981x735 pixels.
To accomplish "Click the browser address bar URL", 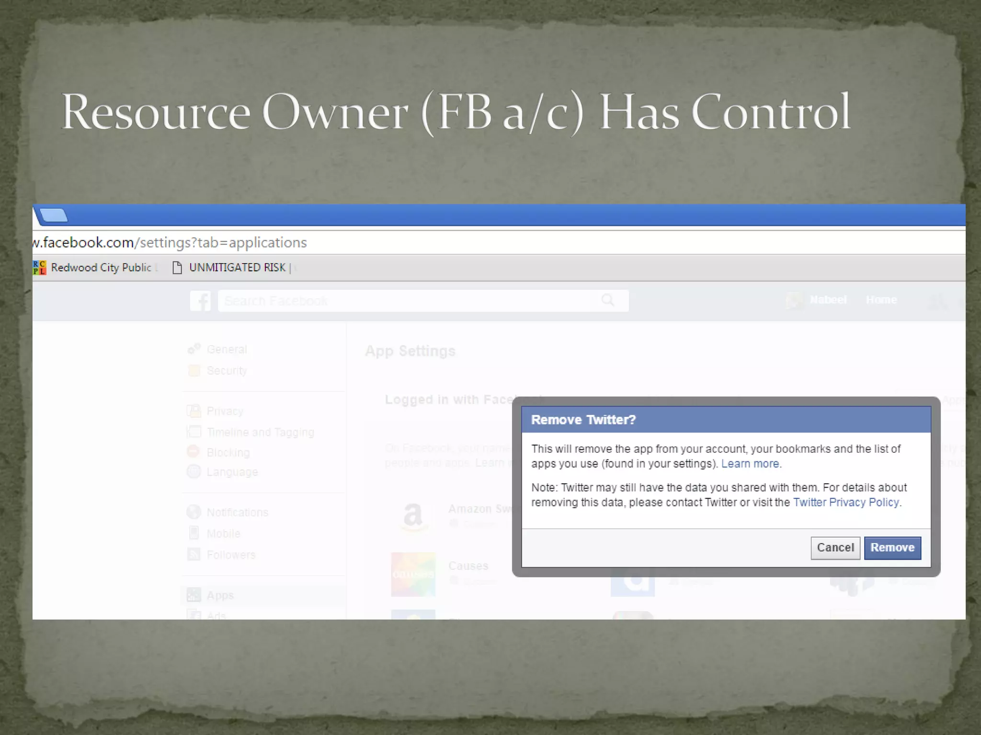I will click(x=170, y=243).
